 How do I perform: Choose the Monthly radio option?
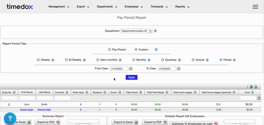(x=134, y=60)
